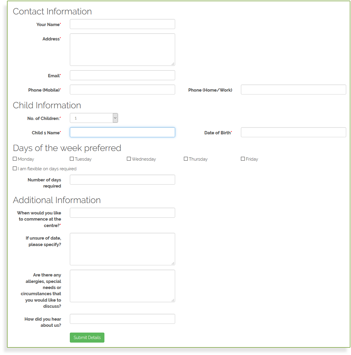Toggle 'I am flexible on days required'
Screen dimensions: 351x355
point(15,168)
